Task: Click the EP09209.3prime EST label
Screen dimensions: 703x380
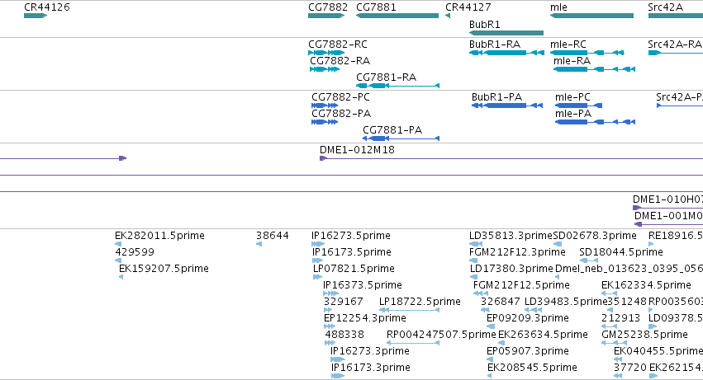Action: tap(528, 319)
